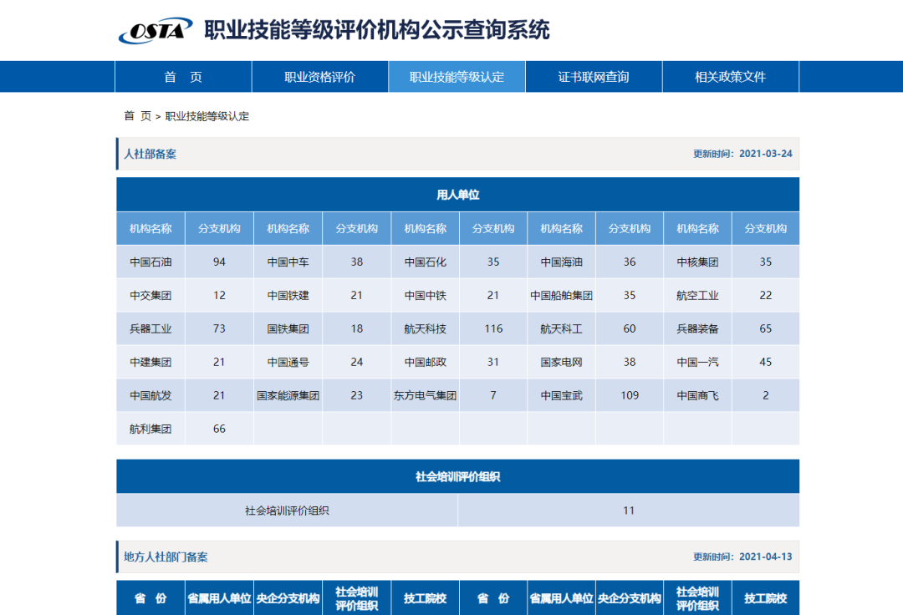The width and height of the screenshot is (903, 615).
Task: Select the 兵器工业 table cell
Action: (150, 328)
